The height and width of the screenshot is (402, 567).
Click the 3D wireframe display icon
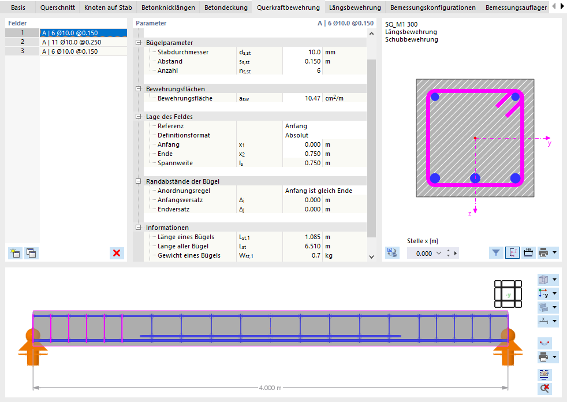tap(543, 280)
